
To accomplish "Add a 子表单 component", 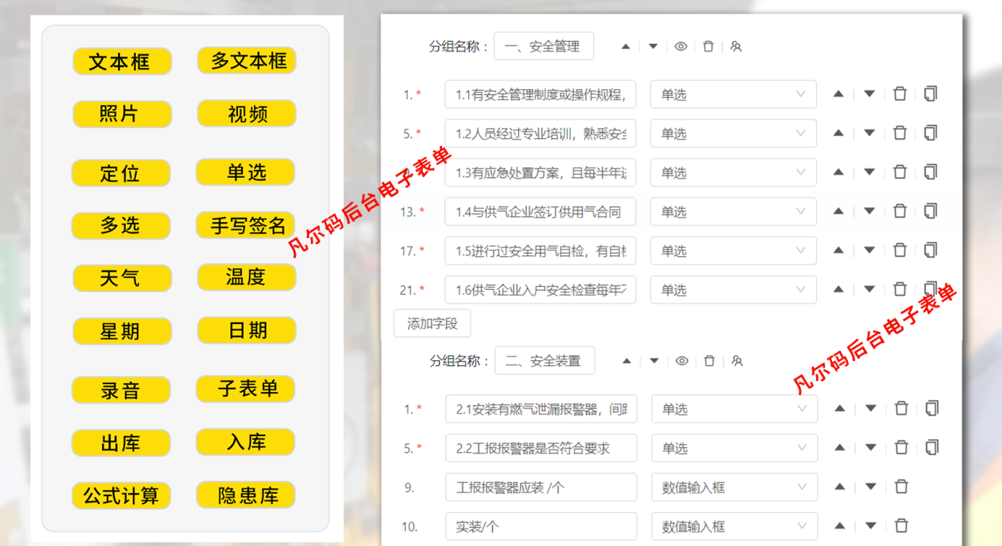I will point(246,388).
